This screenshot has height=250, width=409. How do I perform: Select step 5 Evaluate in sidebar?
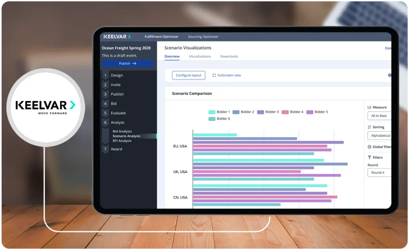click(118, 113)
